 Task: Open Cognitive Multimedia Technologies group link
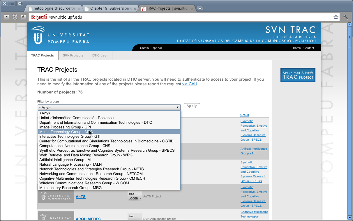point(254,214)
